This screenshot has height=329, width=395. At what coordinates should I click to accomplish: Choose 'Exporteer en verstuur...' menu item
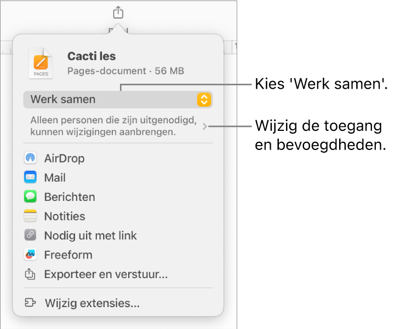pyautogui.click(x=106, y=274)
